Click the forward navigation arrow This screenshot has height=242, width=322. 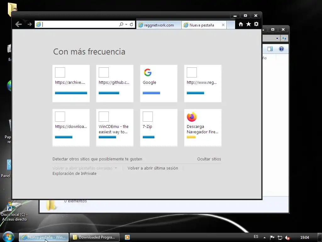30,24
